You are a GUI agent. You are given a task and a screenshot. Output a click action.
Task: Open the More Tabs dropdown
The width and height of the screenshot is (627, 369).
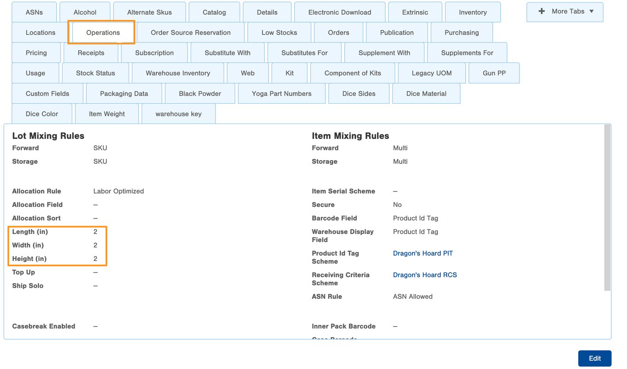(565, 11)
